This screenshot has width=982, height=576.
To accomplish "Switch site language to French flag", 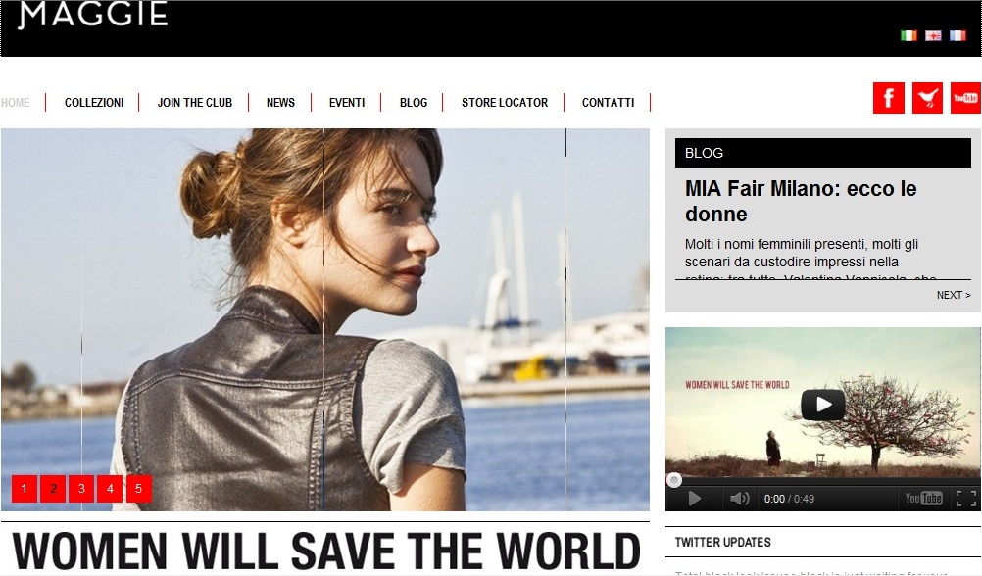I will (957, 35).
